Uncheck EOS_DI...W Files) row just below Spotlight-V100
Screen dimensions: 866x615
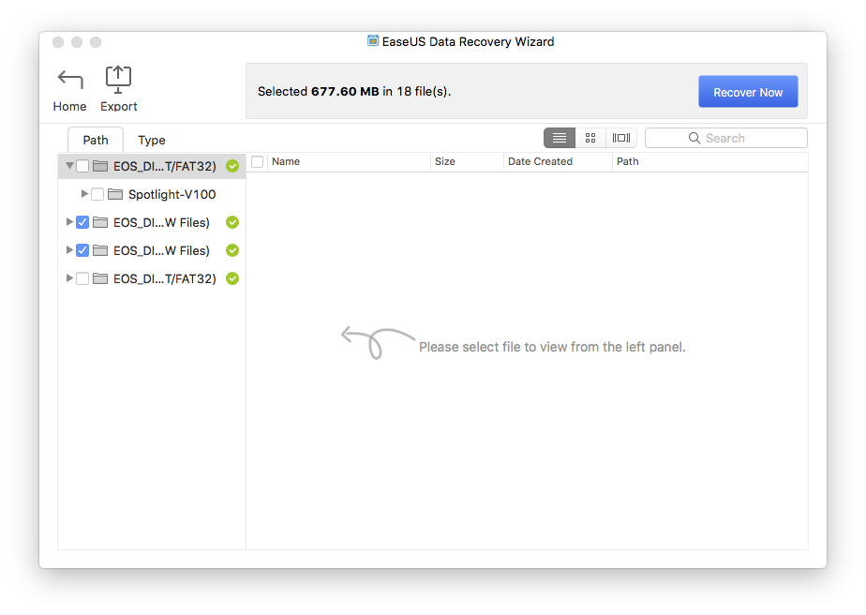tap(82, 222)
